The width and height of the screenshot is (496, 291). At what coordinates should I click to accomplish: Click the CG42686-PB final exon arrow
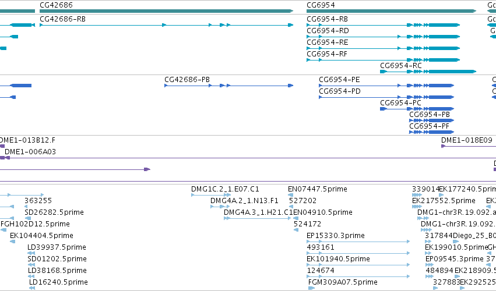tap(290, 86)
